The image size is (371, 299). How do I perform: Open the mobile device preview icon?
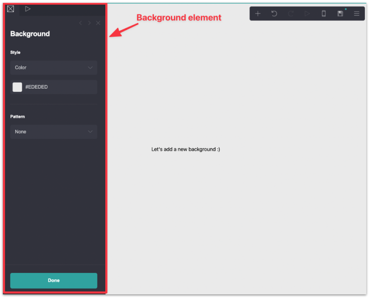coord(324,13)
